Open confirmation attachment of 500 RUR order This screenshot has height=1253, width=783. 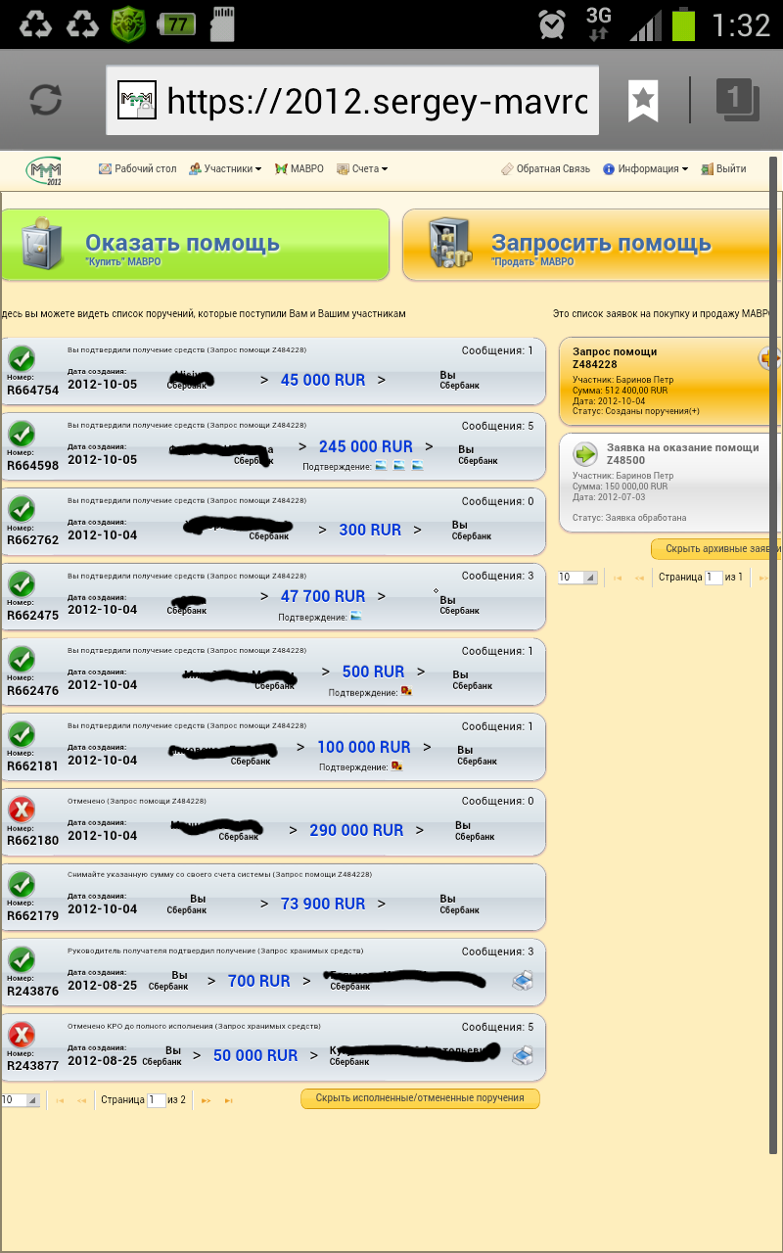point(406,692)
